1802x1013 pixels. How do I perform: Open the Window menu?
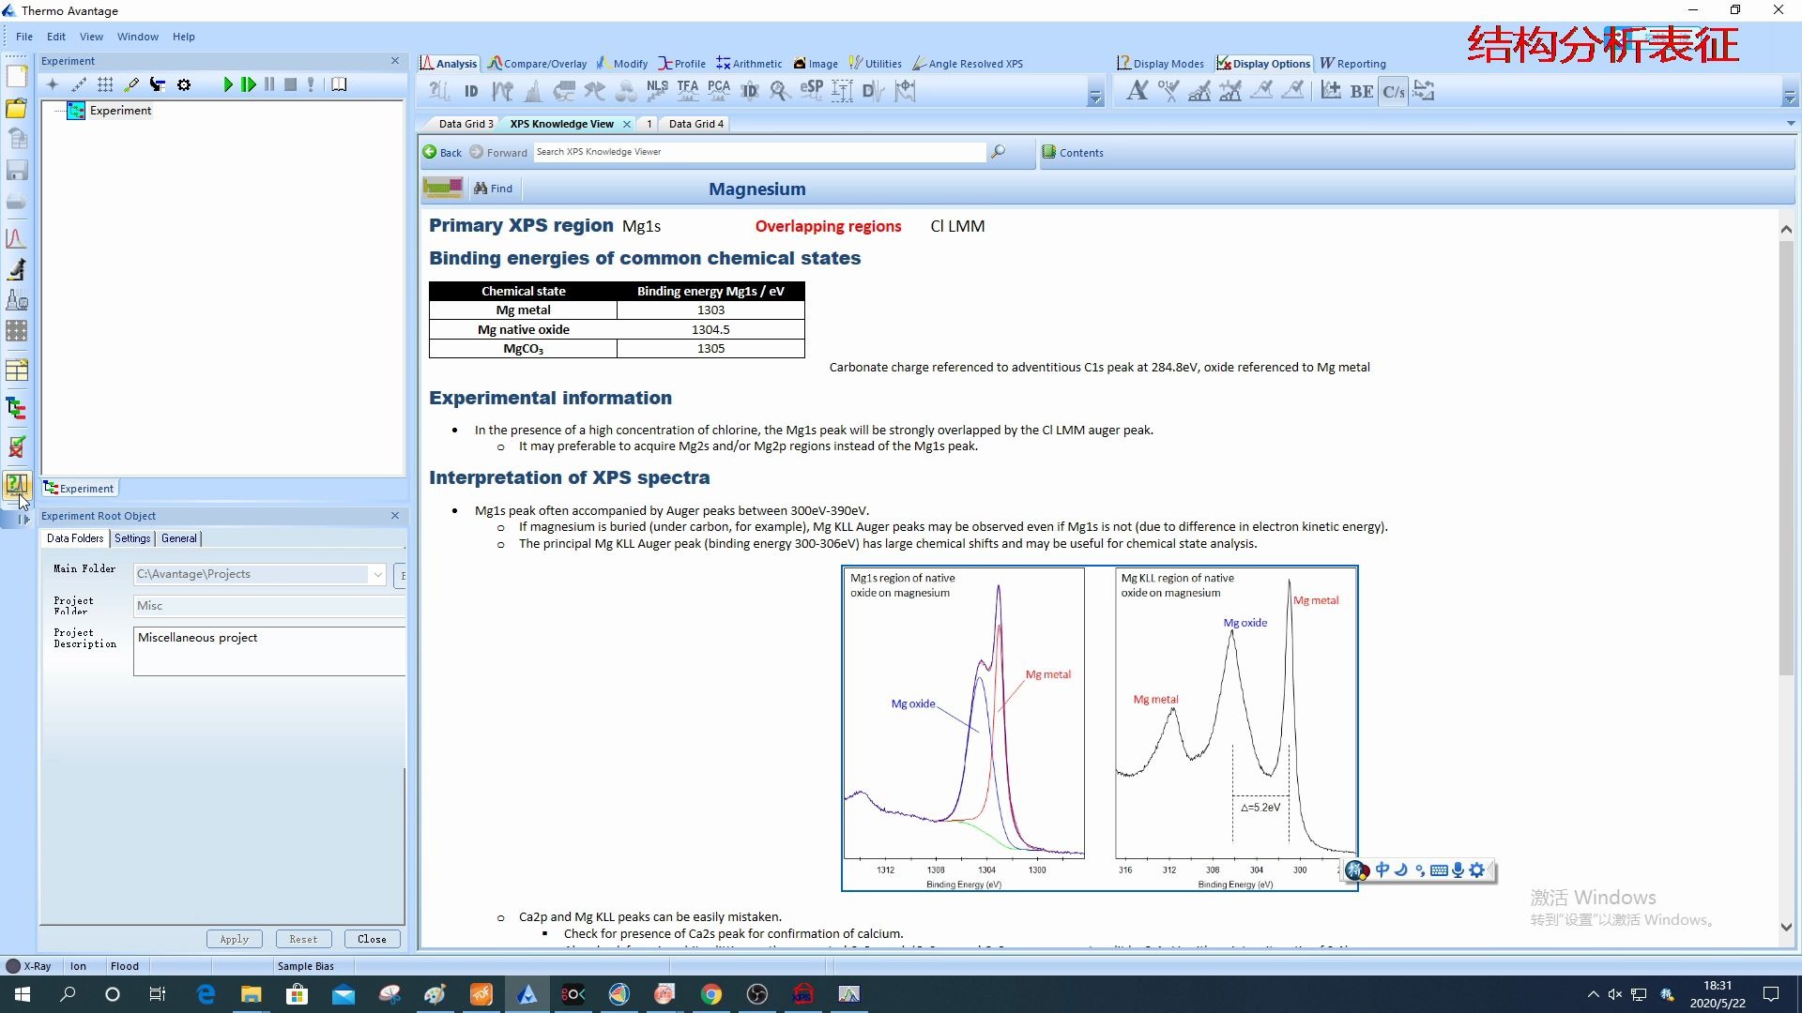(137, 37)
